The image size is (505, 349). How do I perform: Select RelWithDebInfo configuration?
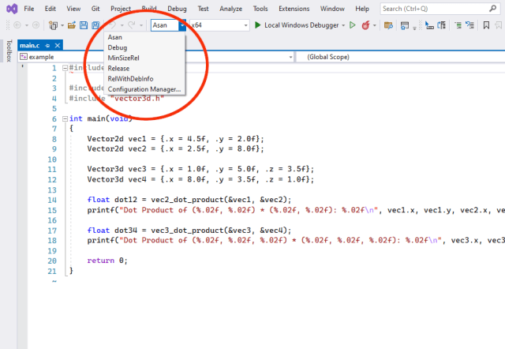(x=144, y=79)
